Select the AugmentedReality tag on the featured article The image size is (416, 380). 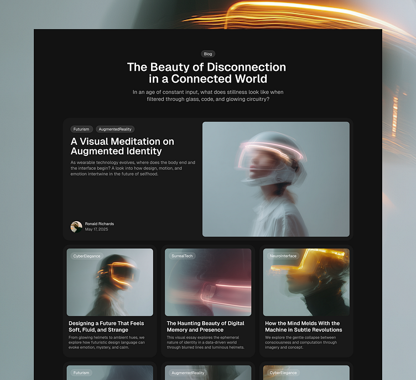tap(115, 129)
